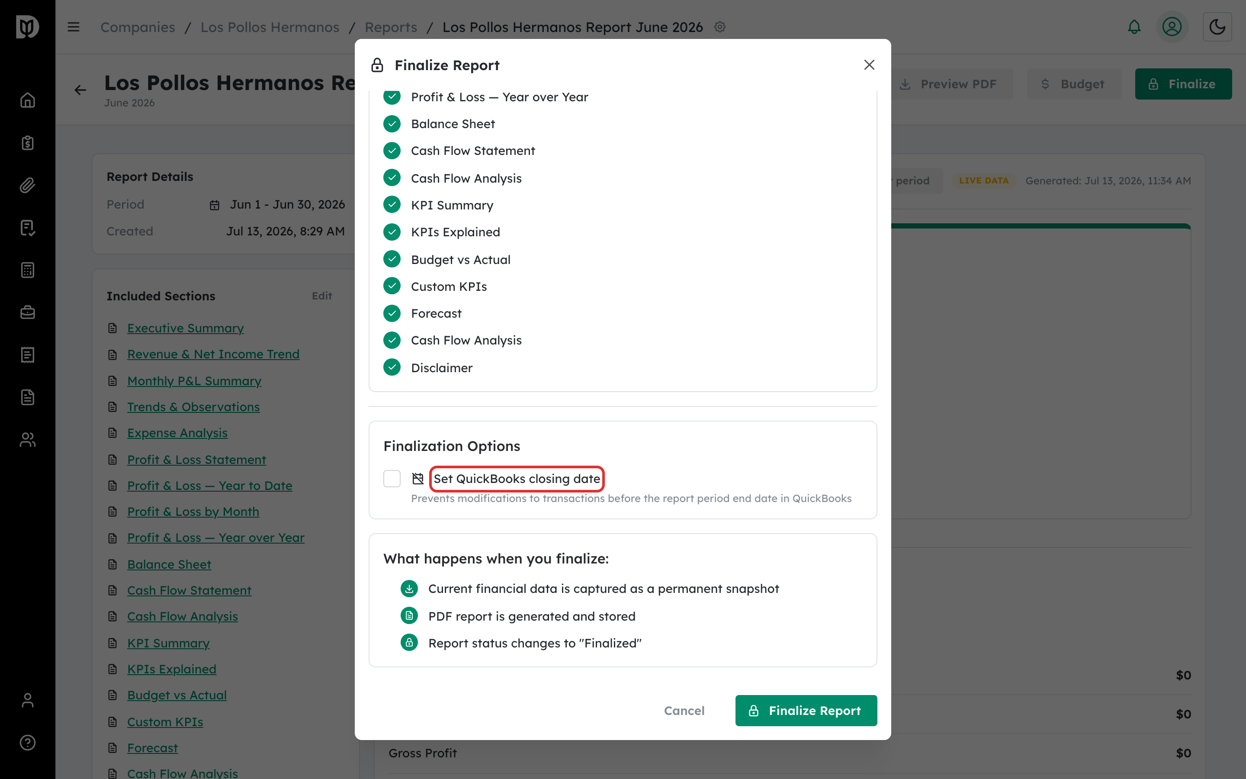The image size is (1246, 779).
Task: Jump to Budget vs Actual section link
Action: [177, 695]
